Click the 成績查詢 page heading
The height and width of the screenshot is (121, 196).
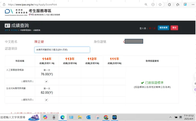pyautogui.click(x=20, y=26)
